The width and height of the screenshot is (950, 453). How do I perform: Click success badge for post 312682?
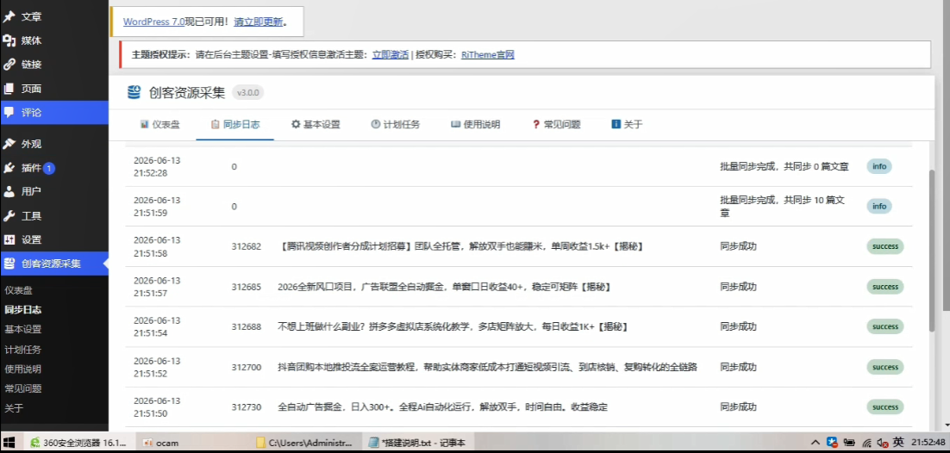point(885,246)
